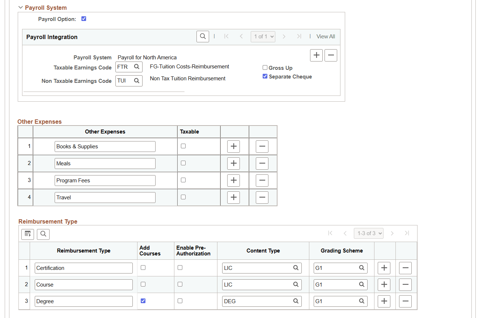Delete the current Payroll Integration row

[331, 55]
